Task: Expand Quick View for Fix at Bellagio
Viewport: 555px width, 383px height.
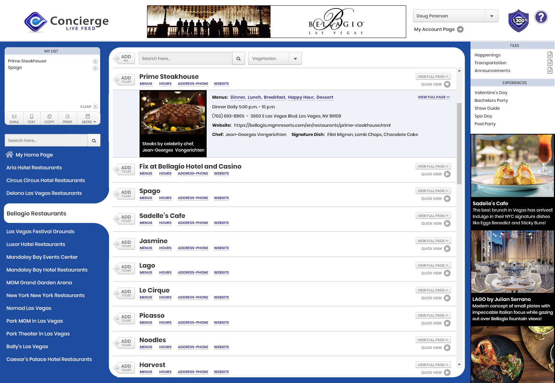Action: coord(447,174)
